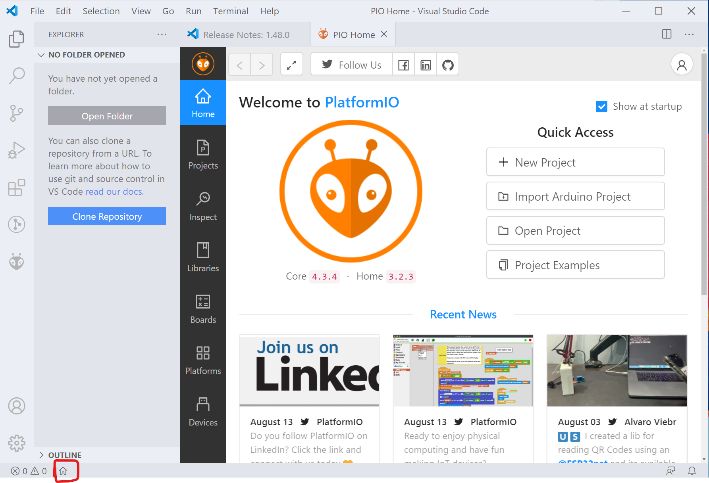
Task: Open Run and Debug view
Action: tap(16, 150)
